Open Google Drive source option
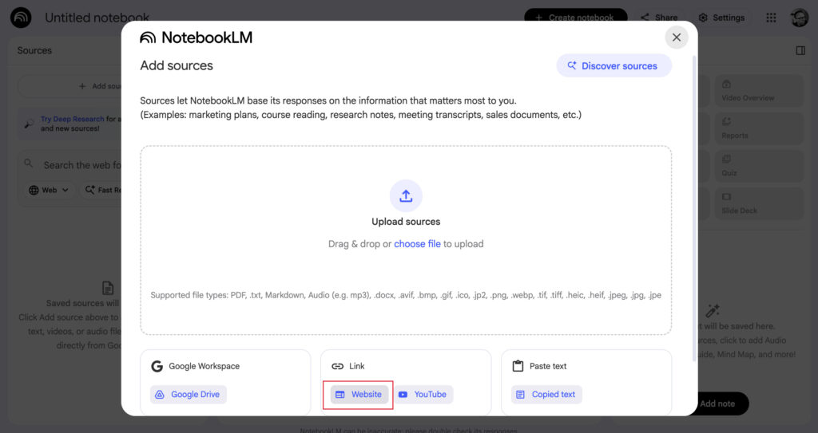The height and width of the screenshot is (433, 818). click(188, 395)
